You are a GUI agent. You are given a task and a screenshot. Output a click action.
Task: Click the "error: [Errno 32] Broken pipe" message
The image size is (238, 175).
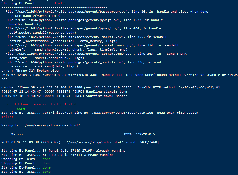pos(28,71)
